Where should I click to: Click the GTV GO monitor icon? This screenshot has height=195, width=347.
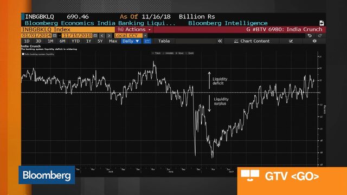coord(250,175)
